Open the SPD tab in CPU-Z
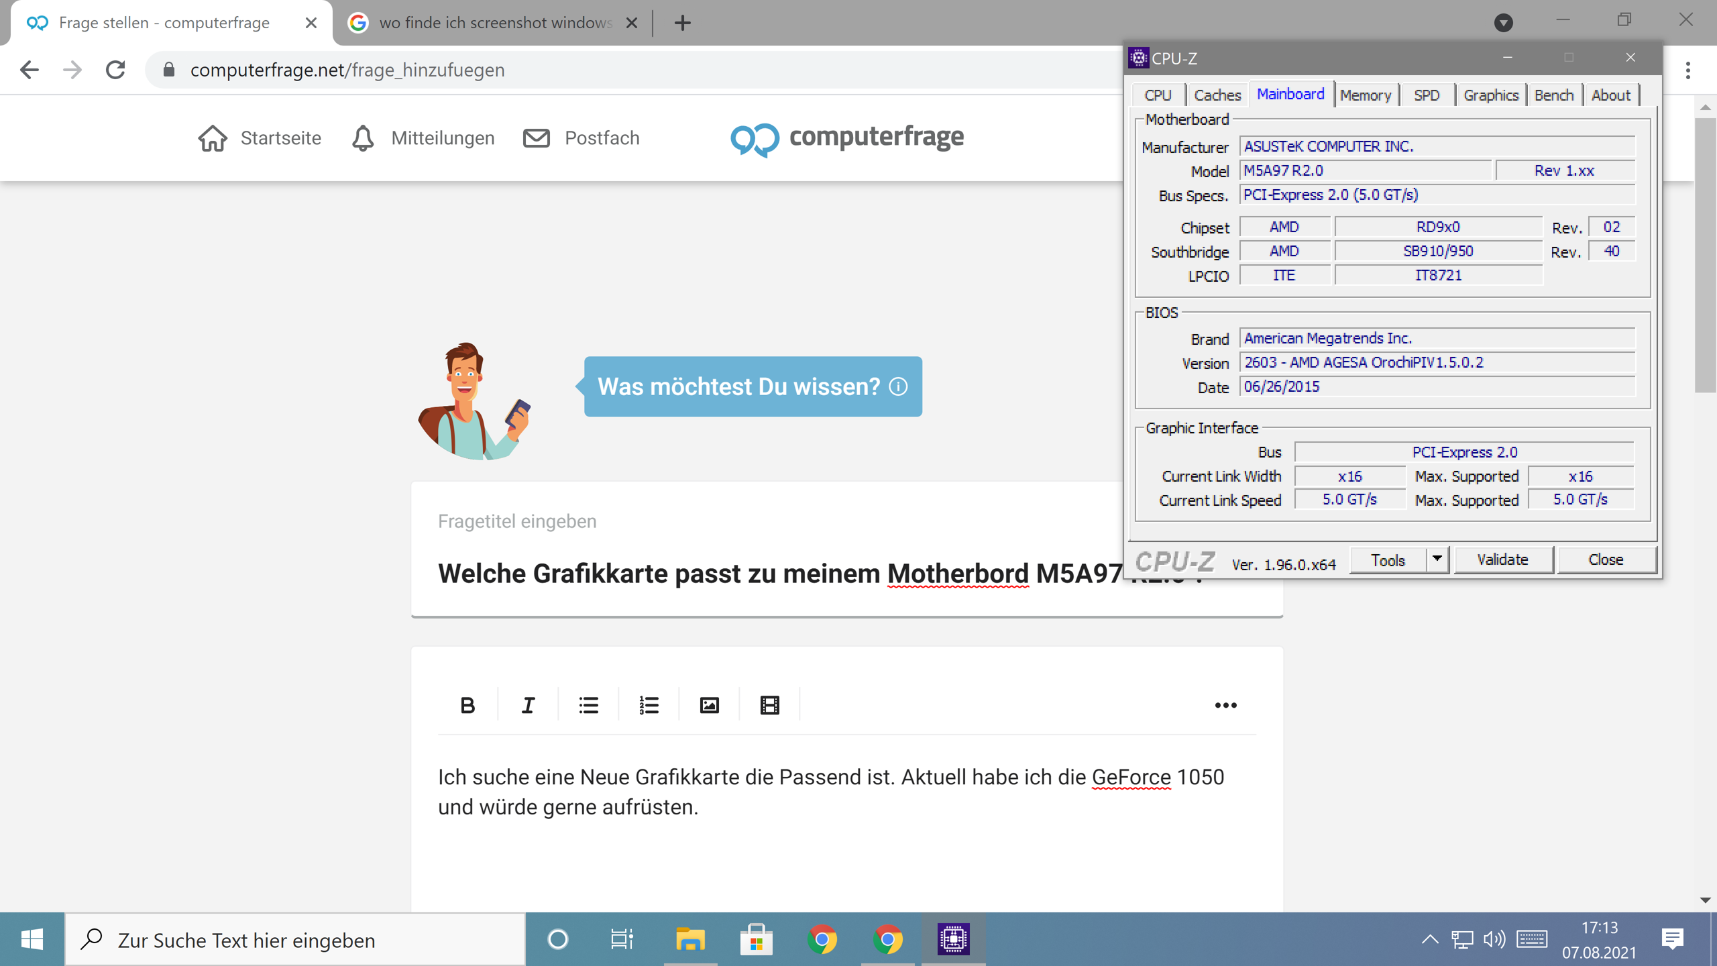This screenshot has width=1717, height=966. coord(1427,95)
